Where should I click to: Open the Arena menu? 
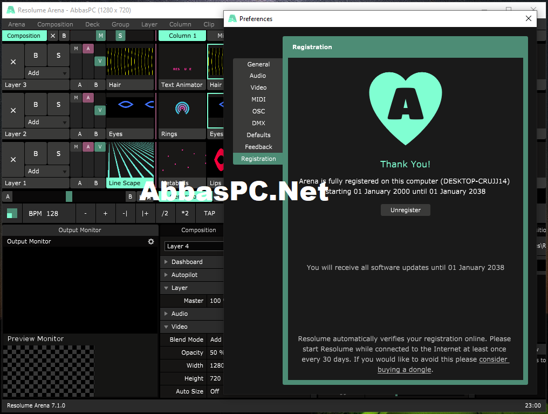pos(16,24)
